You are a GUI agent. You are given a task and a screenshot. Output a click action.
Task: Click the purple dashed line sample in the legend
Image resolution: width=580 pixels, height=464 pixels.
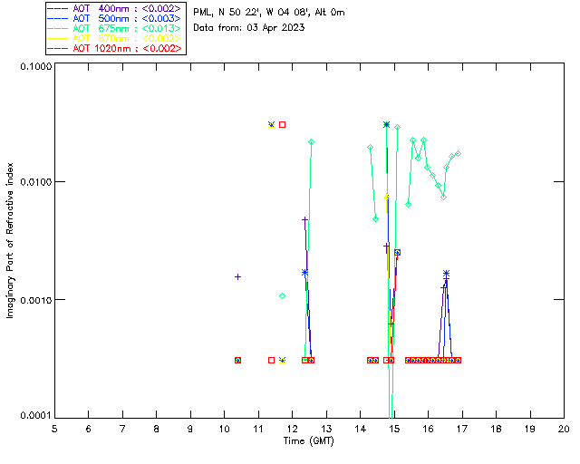tap(58, 8)
